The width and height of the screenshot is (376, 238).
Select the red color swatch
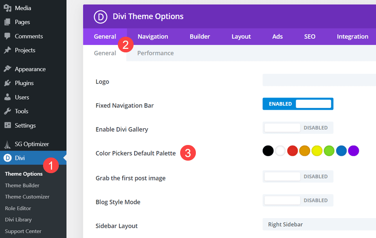point(292,150)
